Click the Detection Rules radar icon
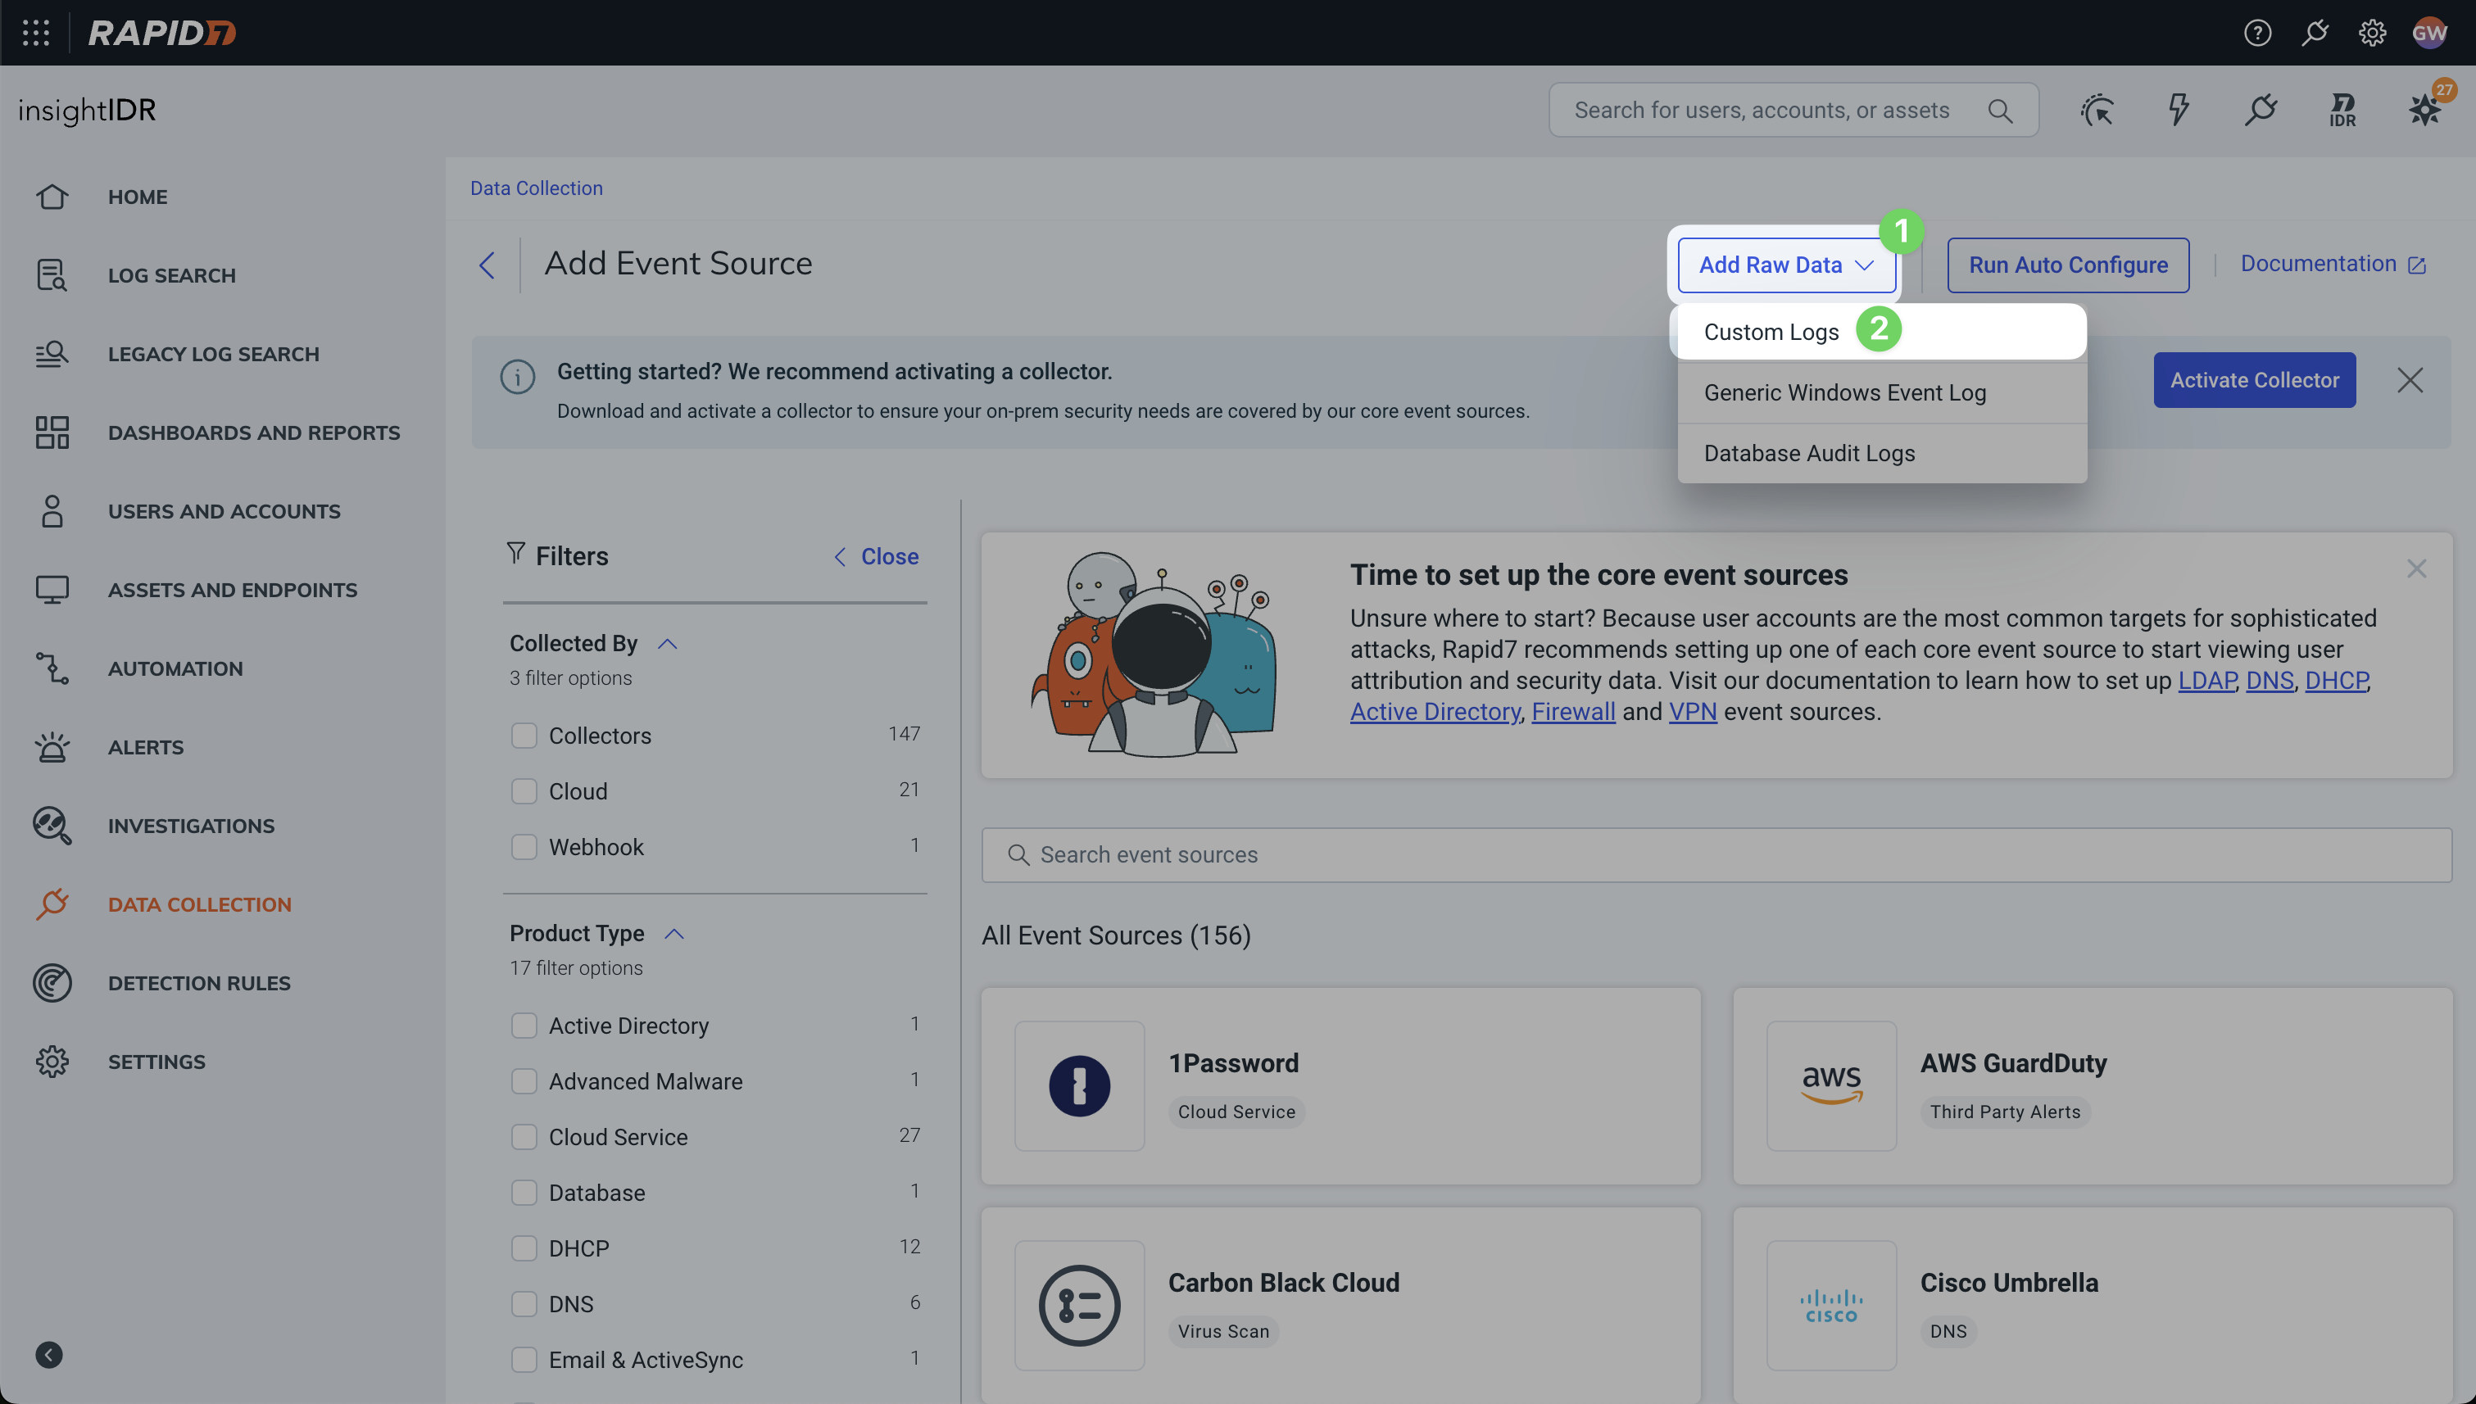 point(52,983)
